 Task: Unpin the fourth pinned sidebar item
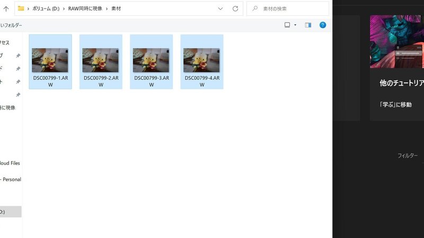pyautogui.click(x=18, y=95)
